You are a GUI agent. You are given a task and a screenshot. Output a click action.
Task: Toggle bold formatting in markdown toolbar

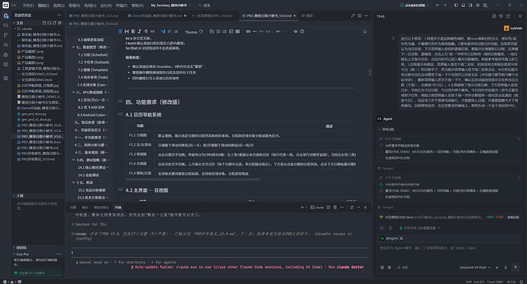[133, 31]
